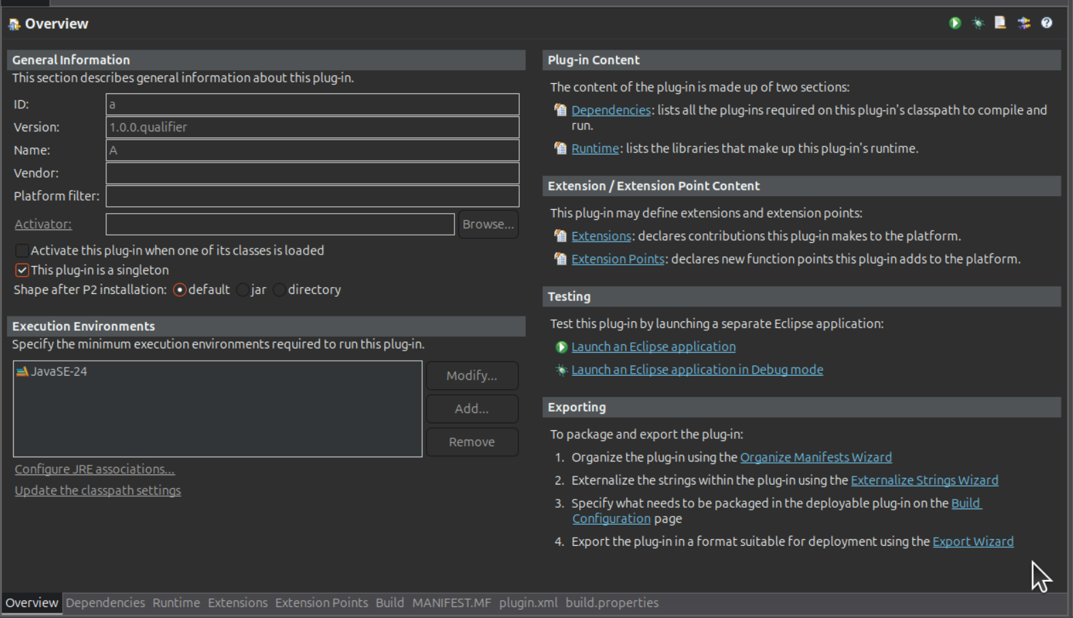Switch to the Overview tab
This screenshot has width=1073, height=618.
[x=32, y=603]
